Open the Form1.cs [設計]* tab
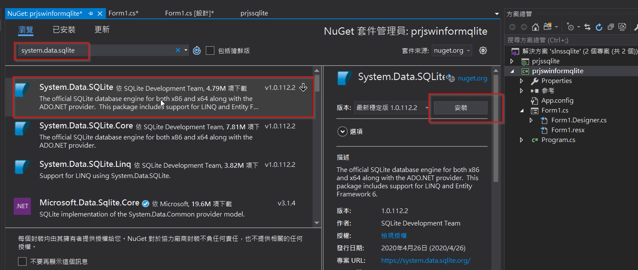 [x=190, y=13]
